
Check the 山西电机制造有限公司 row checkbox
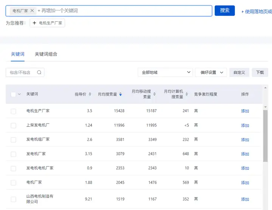(13, 199)
